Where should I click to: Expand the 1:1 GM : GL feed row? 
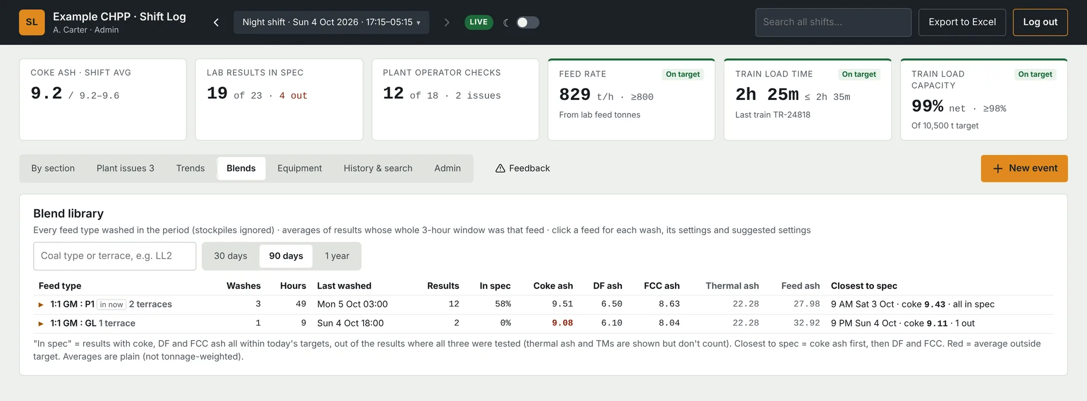41,324
